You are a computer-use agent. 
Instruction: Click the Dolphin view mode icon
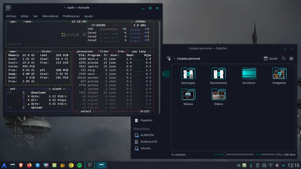(x=169, y=58)
